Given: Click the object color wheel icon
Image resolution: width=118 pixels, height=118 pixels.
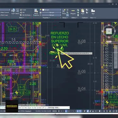Looking at the screenshot, I should [x=41, y=10].
